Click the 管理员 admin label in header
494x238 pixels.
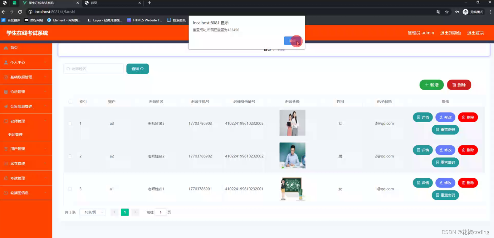(421, 33)
